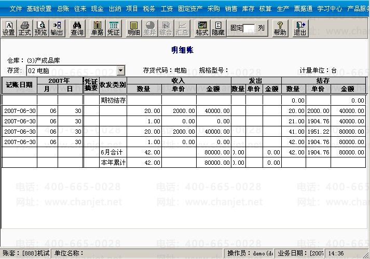Open the 预览 preview icon
The image size is (370, 259).
[x=40, y=28]
